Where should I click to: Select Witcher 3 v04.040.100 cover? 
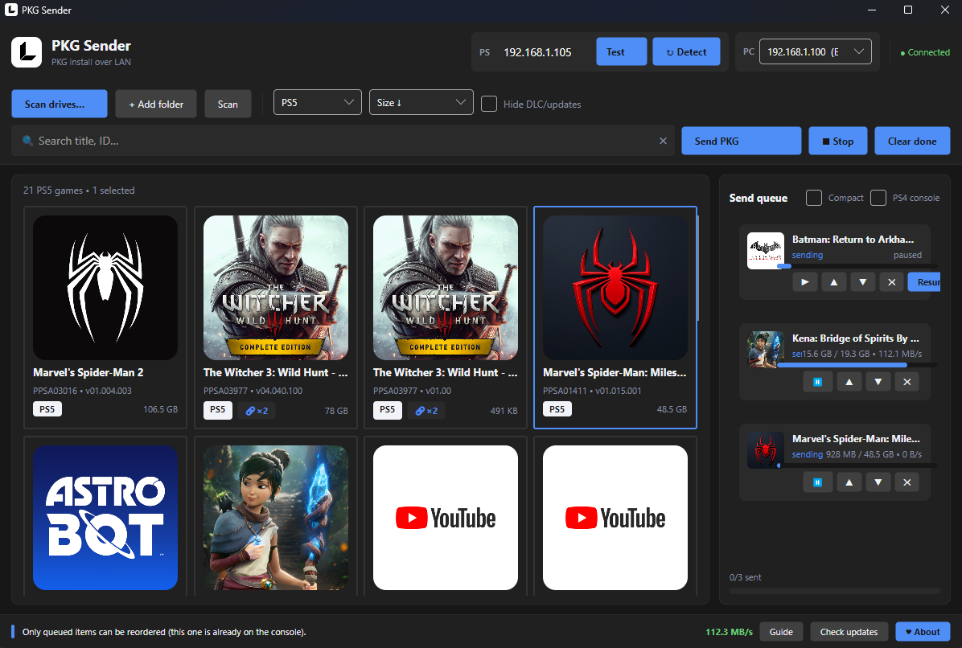(275, 288)
